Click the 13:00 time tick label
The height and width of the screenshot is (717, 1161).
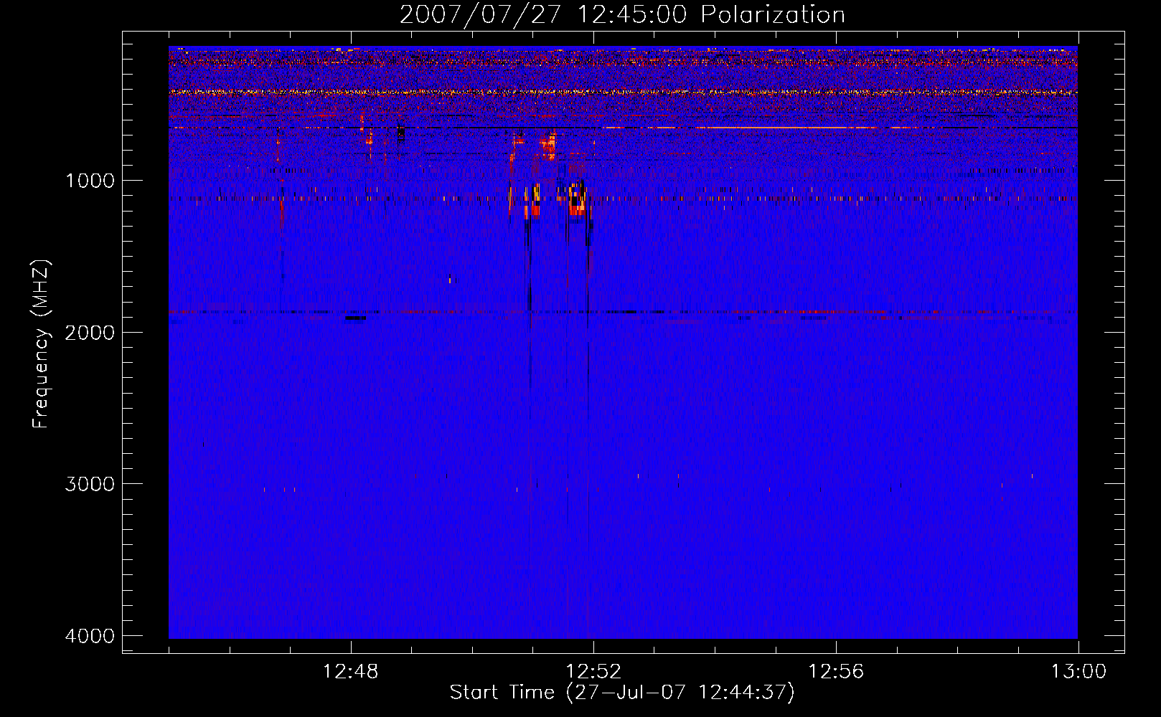point(1078,672)
